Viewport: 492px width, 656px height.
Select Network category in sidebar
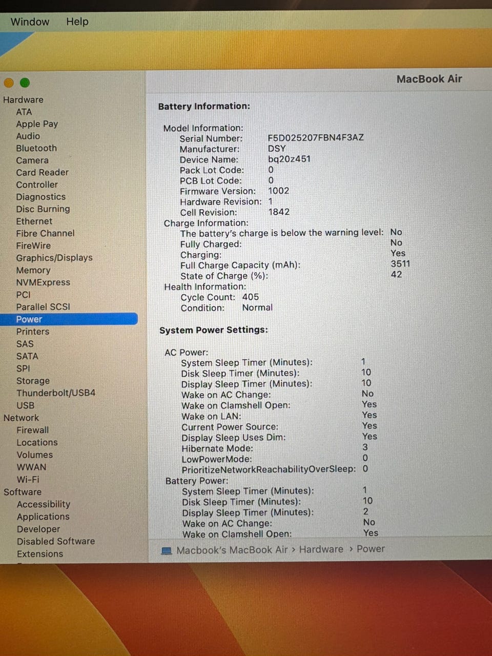[x=21, y=418]
